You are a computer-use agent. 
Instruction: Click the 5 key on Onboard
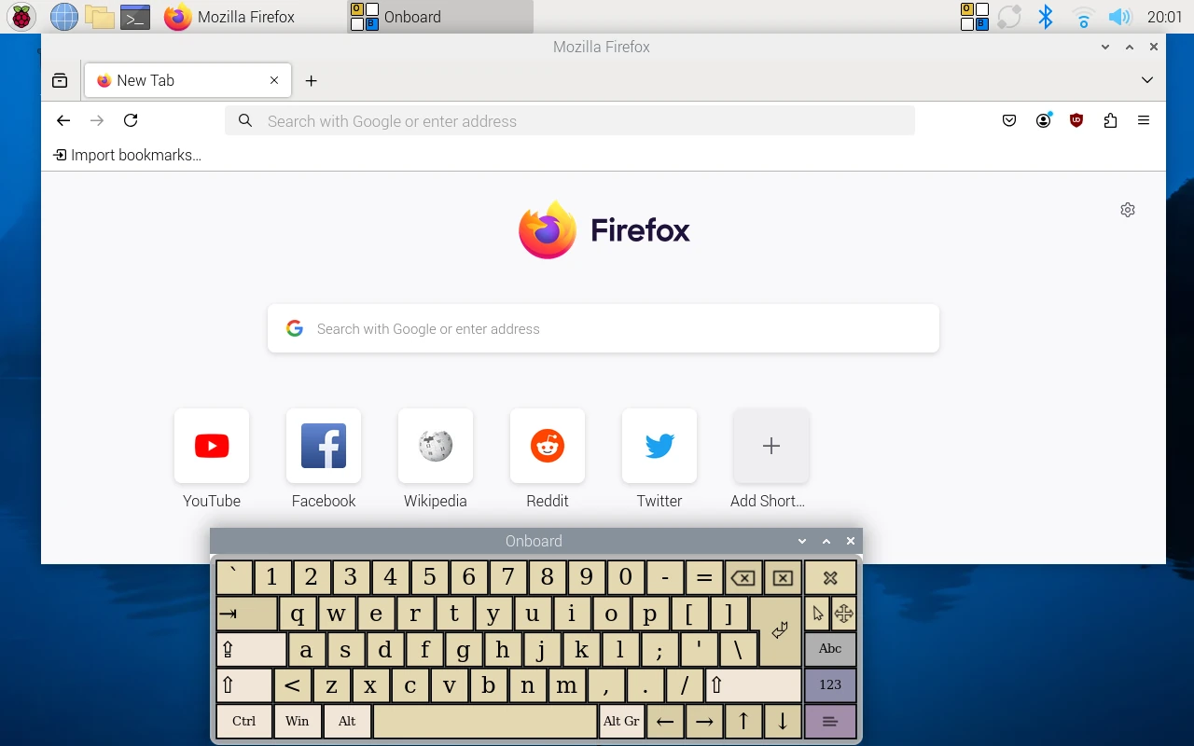[429, 578]
